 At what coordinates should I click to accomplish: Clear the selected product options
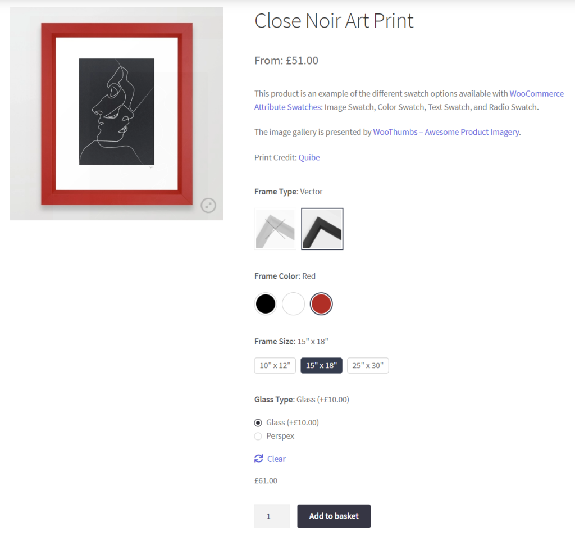pos(276,459)
